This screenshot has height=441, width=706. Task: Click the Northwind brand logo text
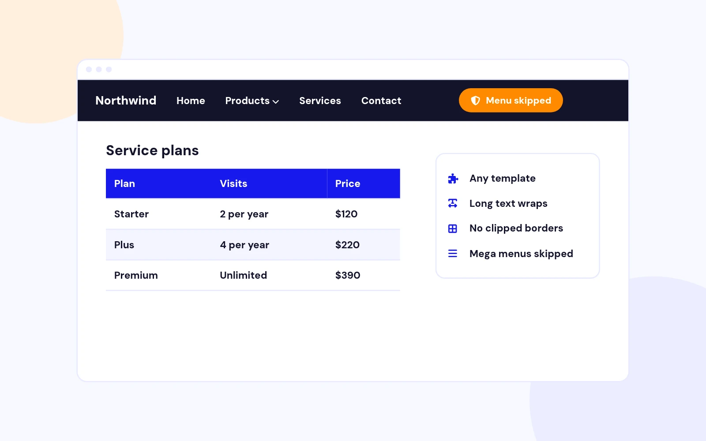click(126, 101)
